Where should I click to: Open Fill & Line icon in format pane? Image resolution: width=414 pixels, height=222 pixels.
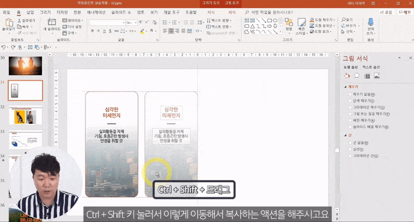(x=347, y=76)
